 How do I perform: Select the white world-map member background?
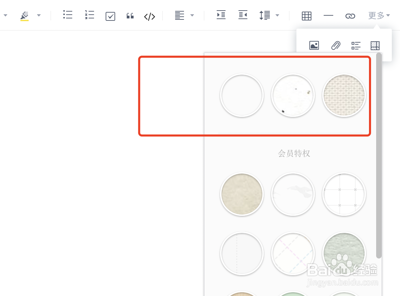tap(293, 194)
